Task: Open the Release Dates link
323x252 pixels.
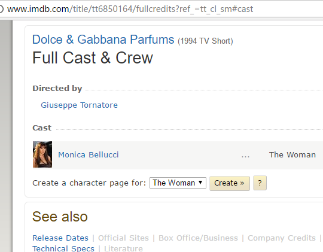Action: 60,238
